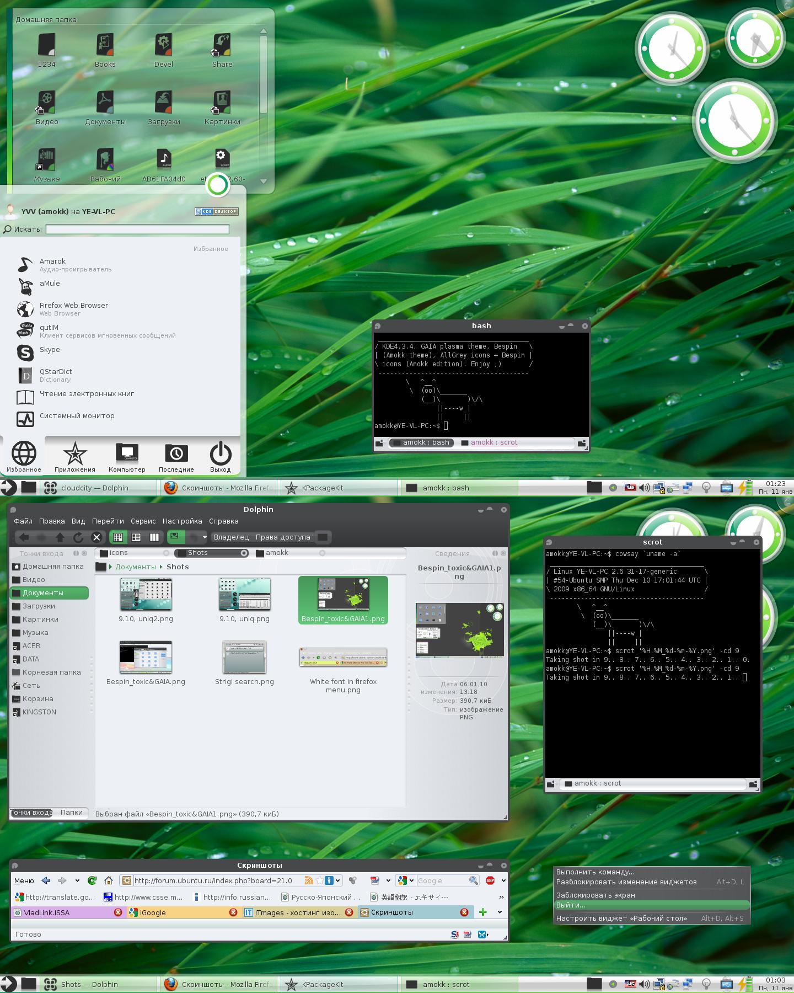Viewport: 794px width, 993px height.
Task: Expand the Документы breadcrumb arrow in Dolphin
Action: [x=160, y=567]
